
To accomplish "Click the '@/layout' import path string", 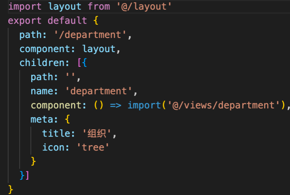I will click(x=144, y=7).
